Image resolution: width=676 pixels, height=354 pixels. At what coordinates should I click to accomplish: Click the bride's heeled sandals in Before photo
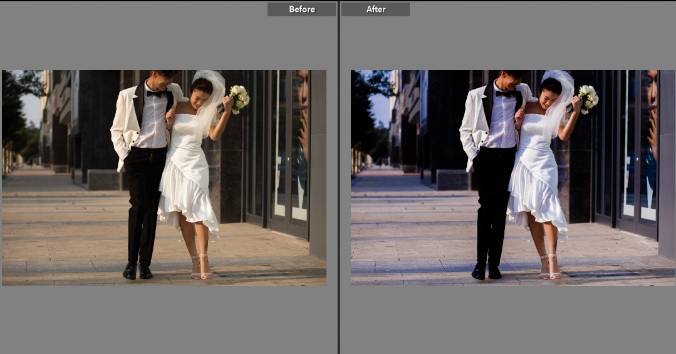201,268
